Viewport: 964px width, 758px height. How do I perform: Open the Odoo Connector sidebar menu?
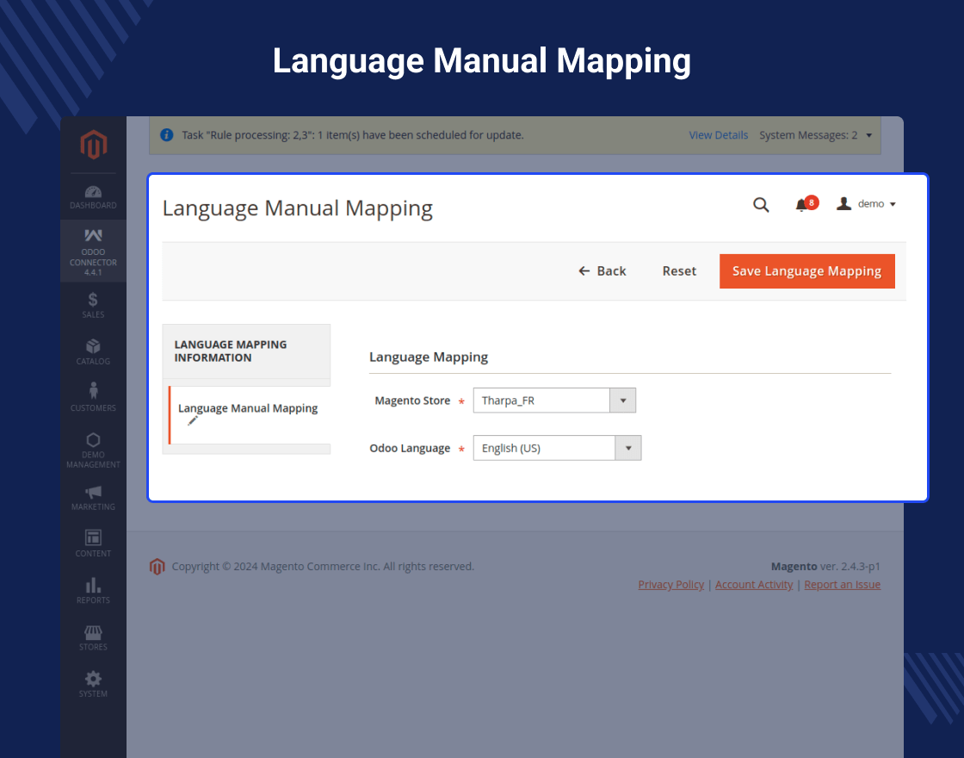(94, 251)
